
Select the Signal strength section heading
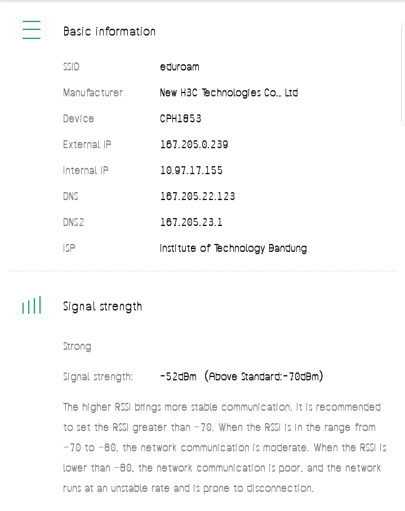[x=103, y=306]
